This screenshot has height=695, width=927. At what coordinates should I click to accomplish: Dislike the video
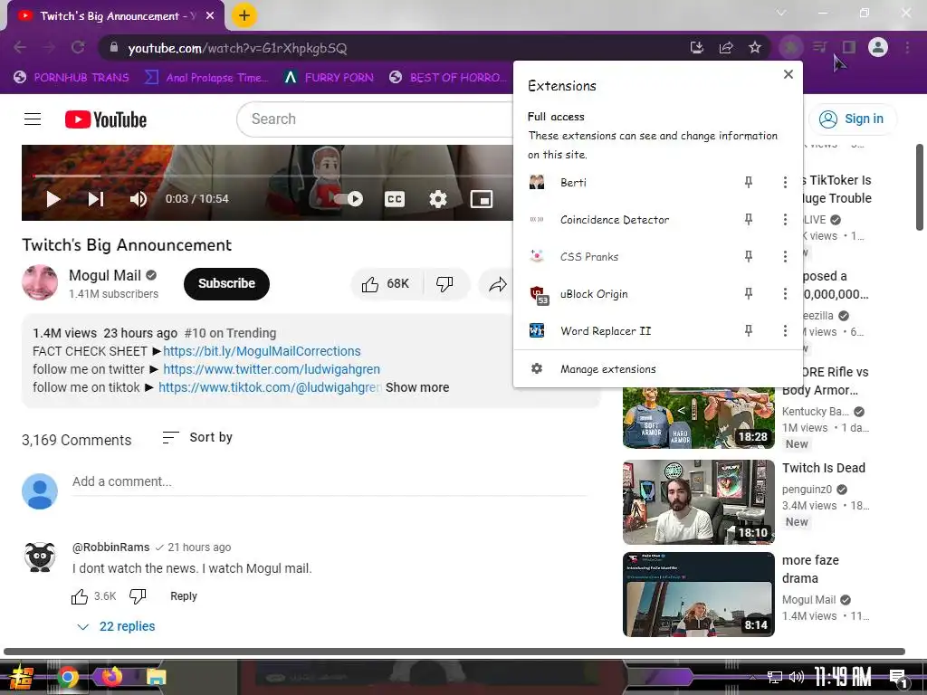pos(445,284)
